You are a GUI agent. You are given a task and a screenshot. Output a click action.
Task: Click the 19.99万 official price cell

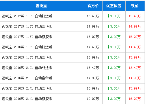[x=93, y=99]
